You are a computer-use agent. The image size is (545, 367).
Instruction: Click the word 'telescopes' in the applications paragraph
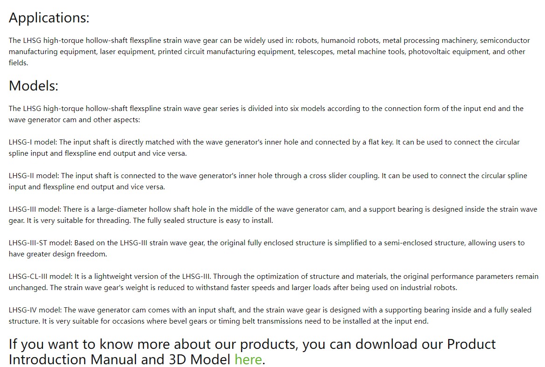click(x=315, y=52)
